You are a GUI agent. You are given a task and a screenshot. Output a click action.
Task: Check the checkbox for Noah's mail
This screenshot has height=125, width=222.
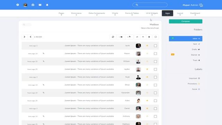(x=155, y=77)
